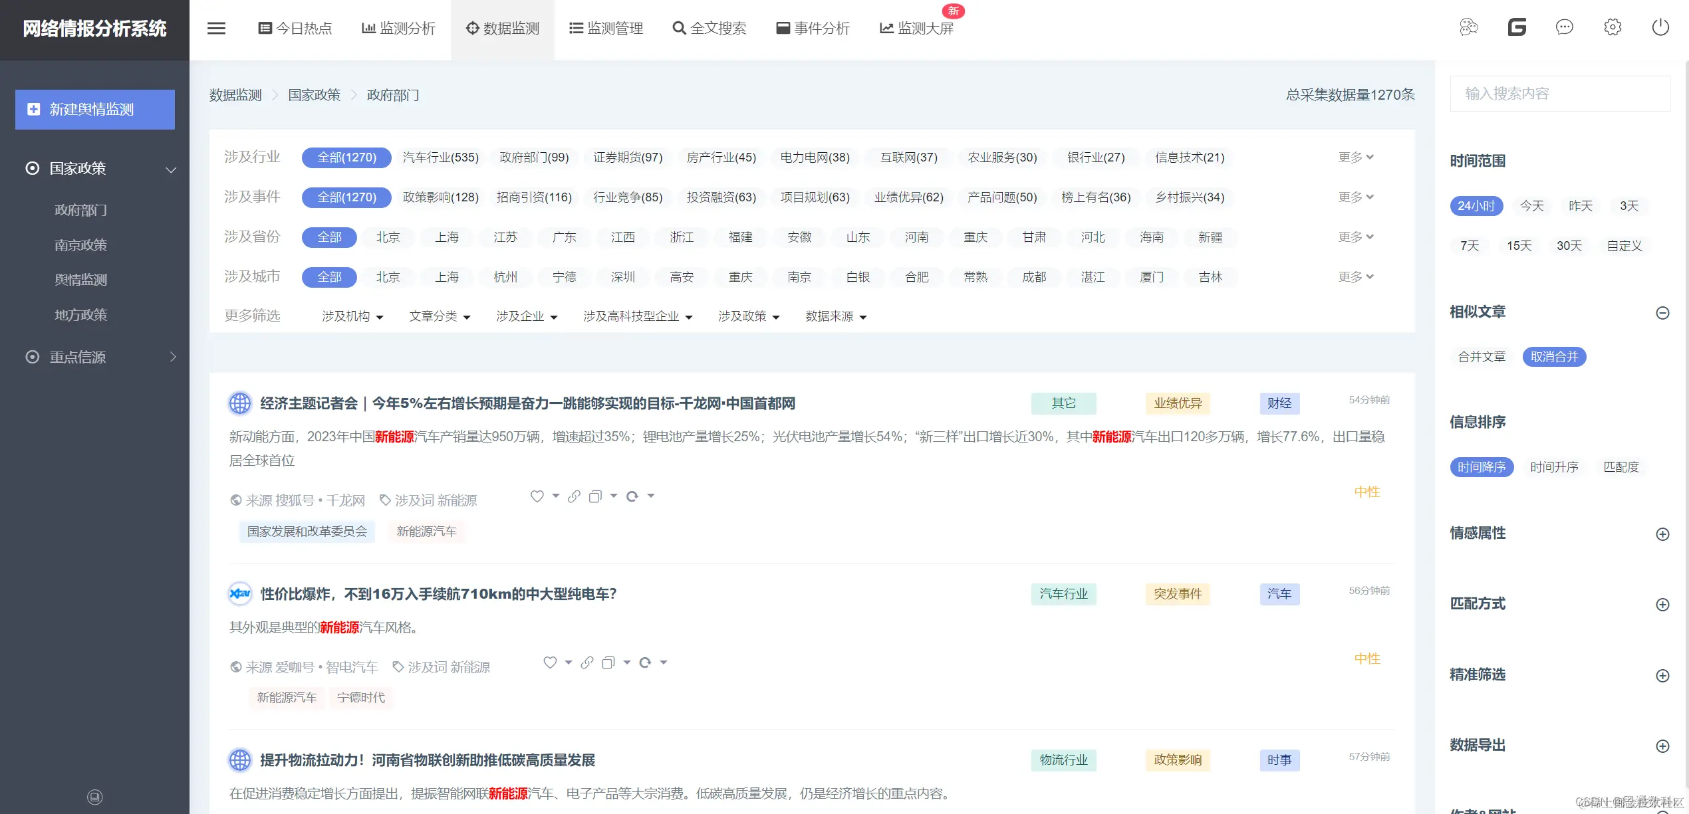This screenshot has height=814, width=1689.
Task: Open the settings gear icon in header
Action: (x=1613, y=27)
